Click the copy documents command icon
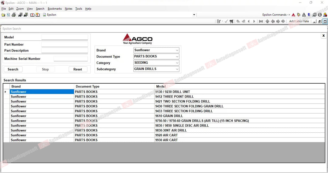Viewport: 328px width, 173px height. pos(299,15)
